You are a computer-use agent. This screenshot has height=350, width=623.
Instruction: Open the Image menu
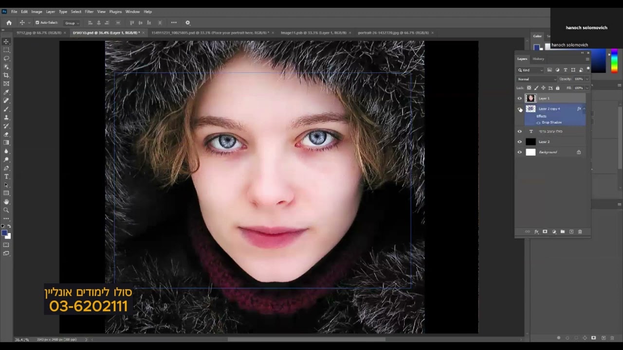click(37, 12)
